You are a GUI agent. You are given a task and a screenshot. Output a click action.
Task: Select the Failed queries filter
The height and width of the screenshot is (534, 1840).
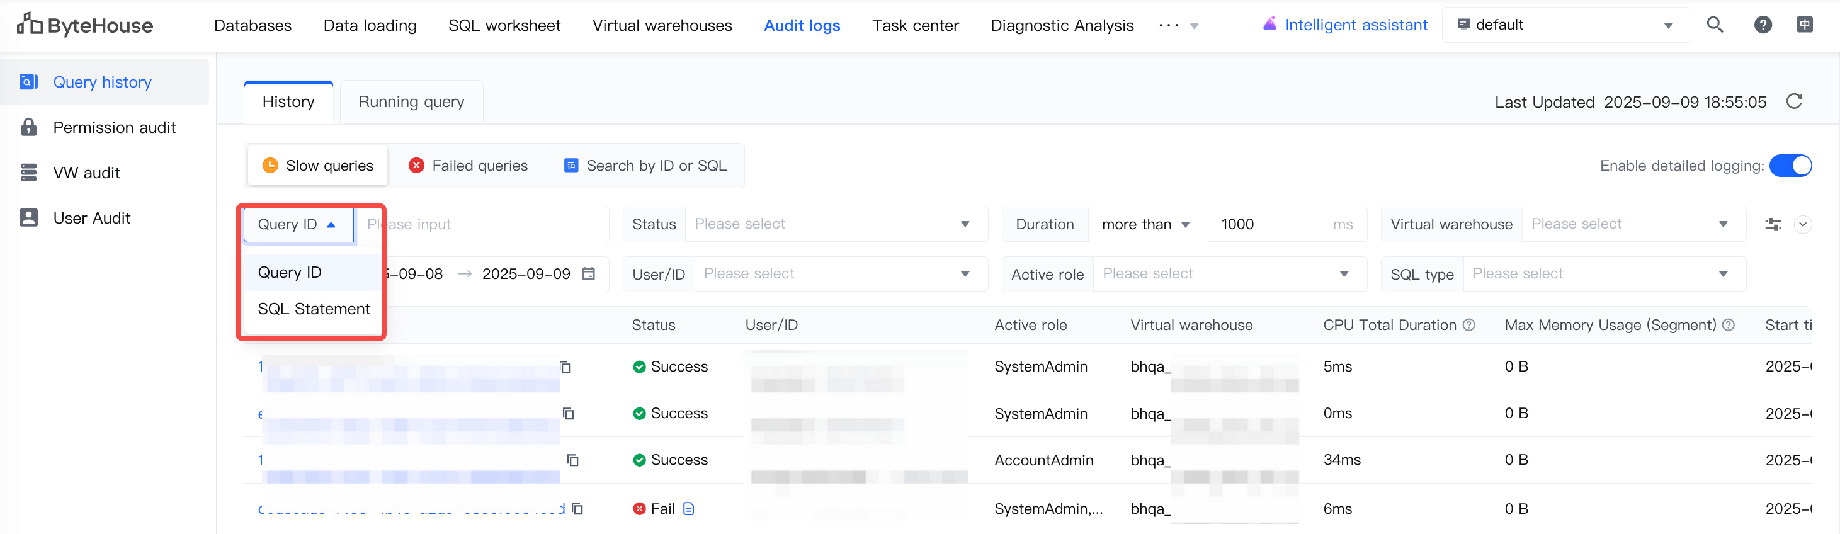tap(468, 166)
